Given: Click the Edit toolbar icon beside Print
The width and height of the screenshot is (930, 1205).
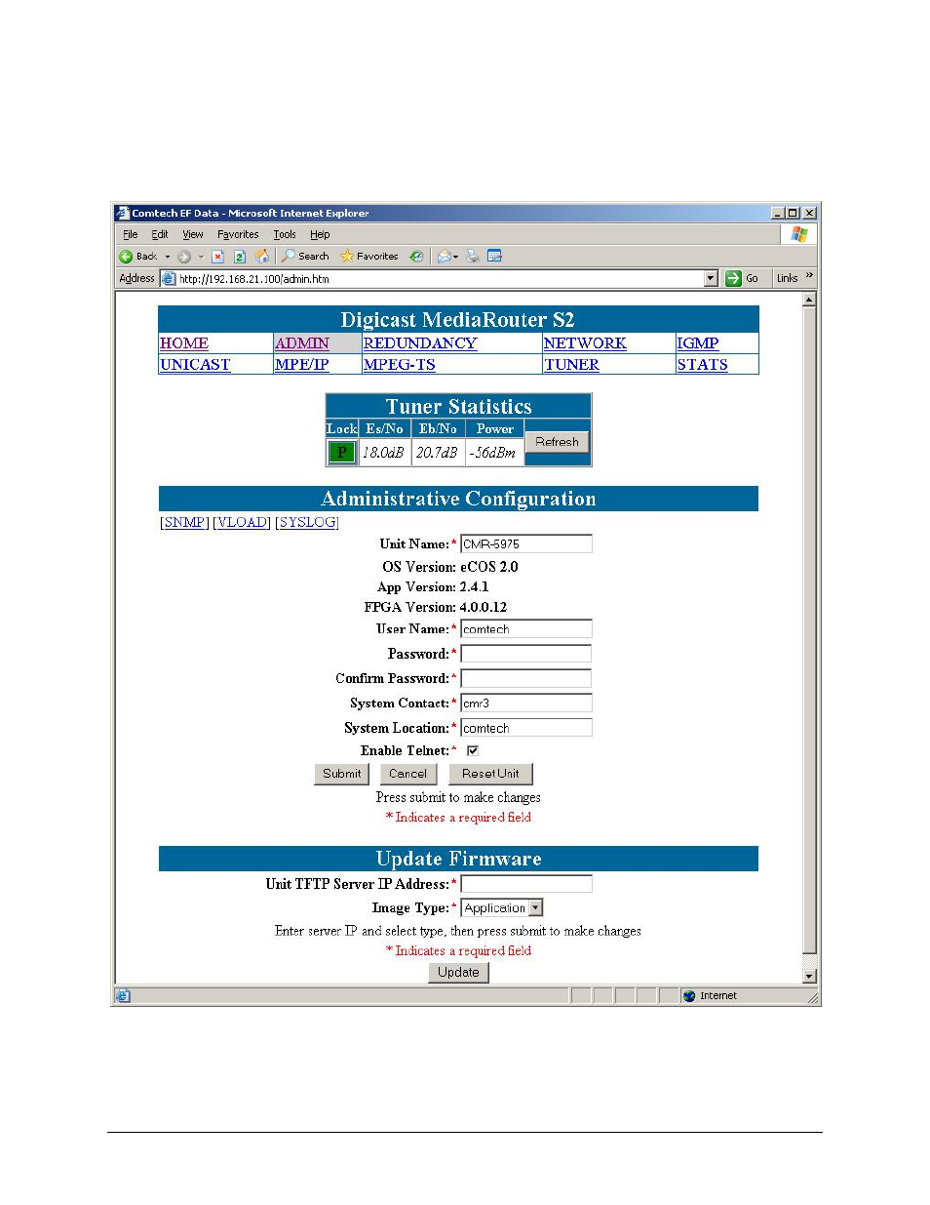Looking at the screenshot, I should [x=494, y=257].
